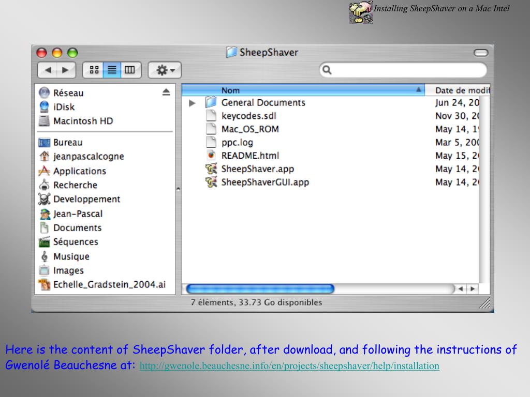Click the window resize grip corner
Screen dimensions: 530x397
point(484,303)
